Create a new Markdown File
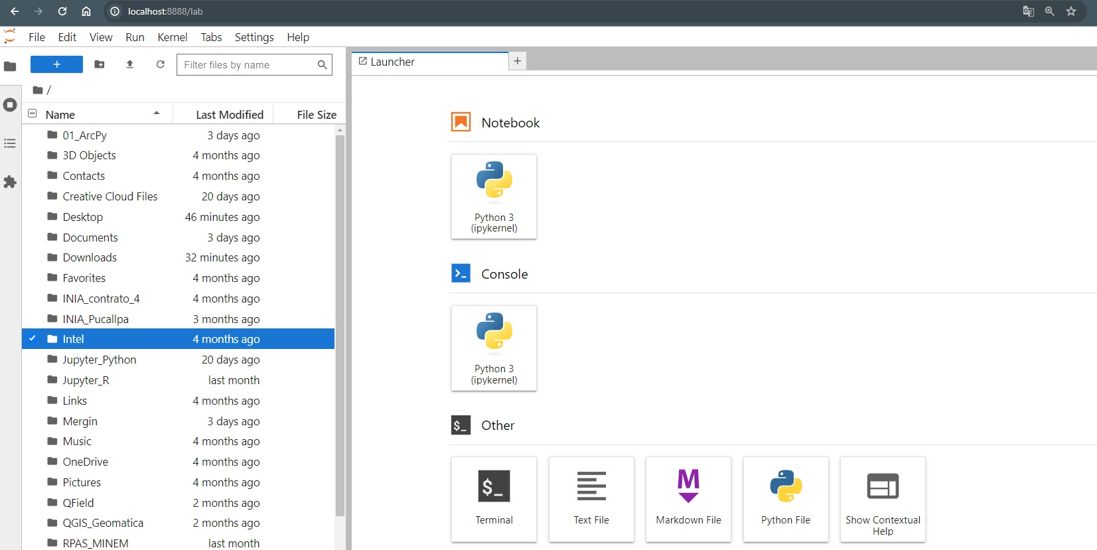 [x=689, y=499]
